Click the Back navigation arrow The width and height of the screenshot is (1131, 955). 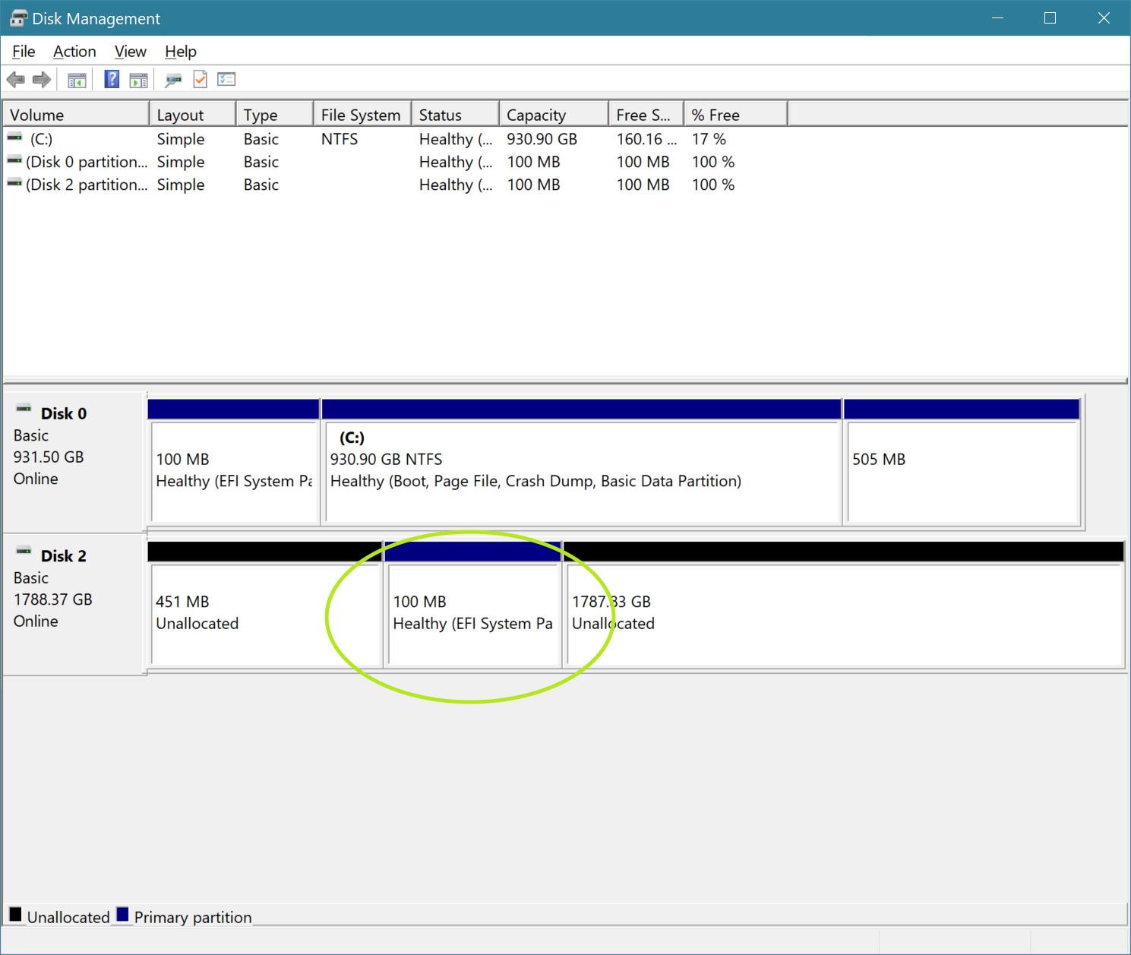point(16,79)
